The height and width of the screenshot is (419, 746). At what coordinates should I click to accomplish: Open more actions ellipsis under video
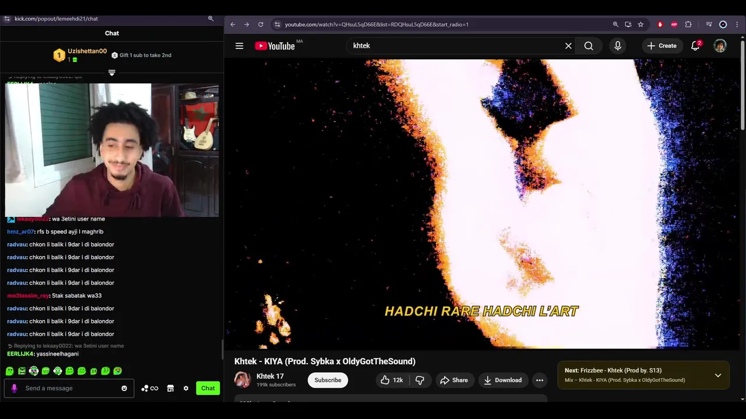click(x=540, y=380)
